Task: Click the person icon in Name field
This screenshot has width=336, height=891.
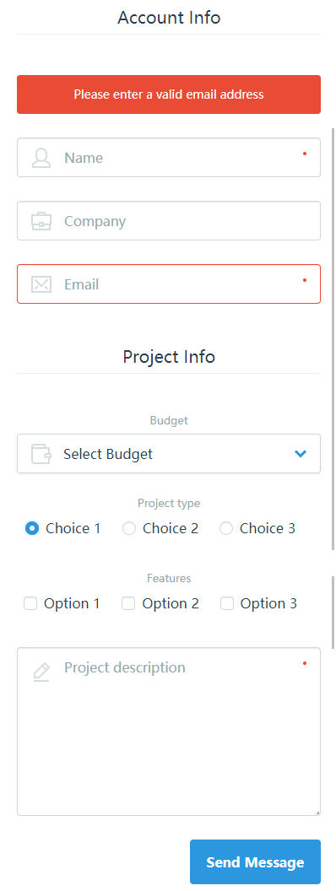Action: tap(41, 158)
